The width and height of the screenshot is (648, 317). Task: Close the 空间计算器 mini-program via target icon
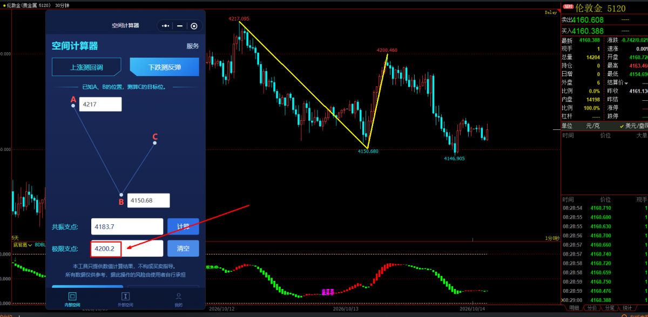tap(194, 26)
